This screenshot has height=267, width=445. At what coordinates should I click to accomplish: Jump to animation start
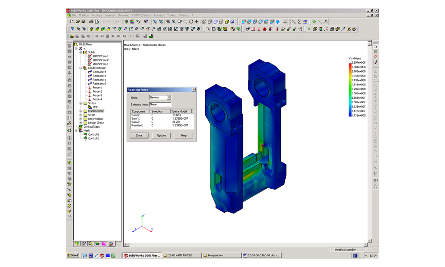(x=96, y=36)
